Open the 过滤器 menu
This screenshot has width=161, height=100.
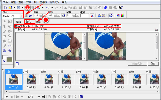(x=43, y=2)
